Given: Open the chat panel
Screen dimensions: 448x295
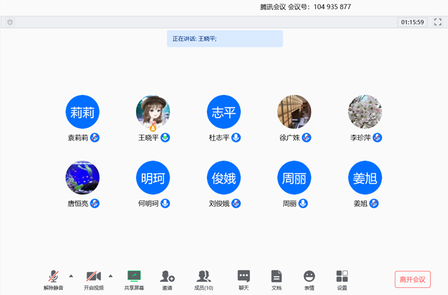Looking at the screenshot, I should pyautogui.click(x=244, y=276).
